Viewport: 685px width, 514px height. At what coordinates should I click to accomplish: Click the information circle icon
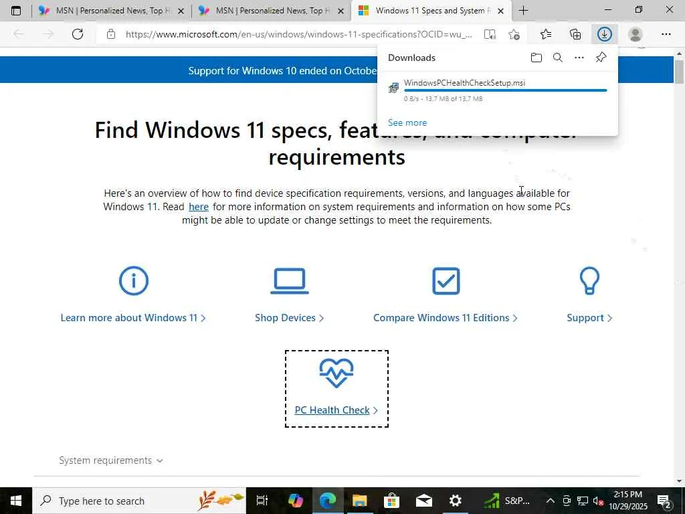[x=134, y=280]
